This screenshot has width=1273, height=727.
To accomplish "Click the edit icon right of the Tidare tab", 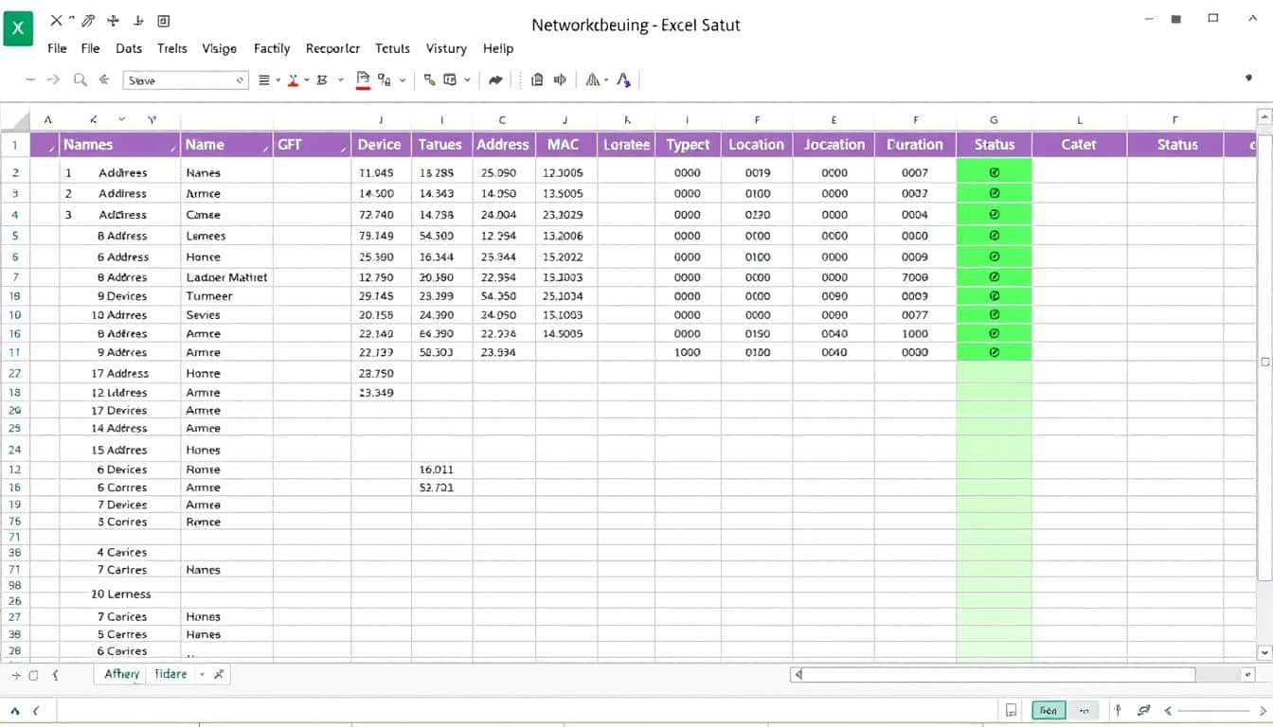I will [219, 674].
